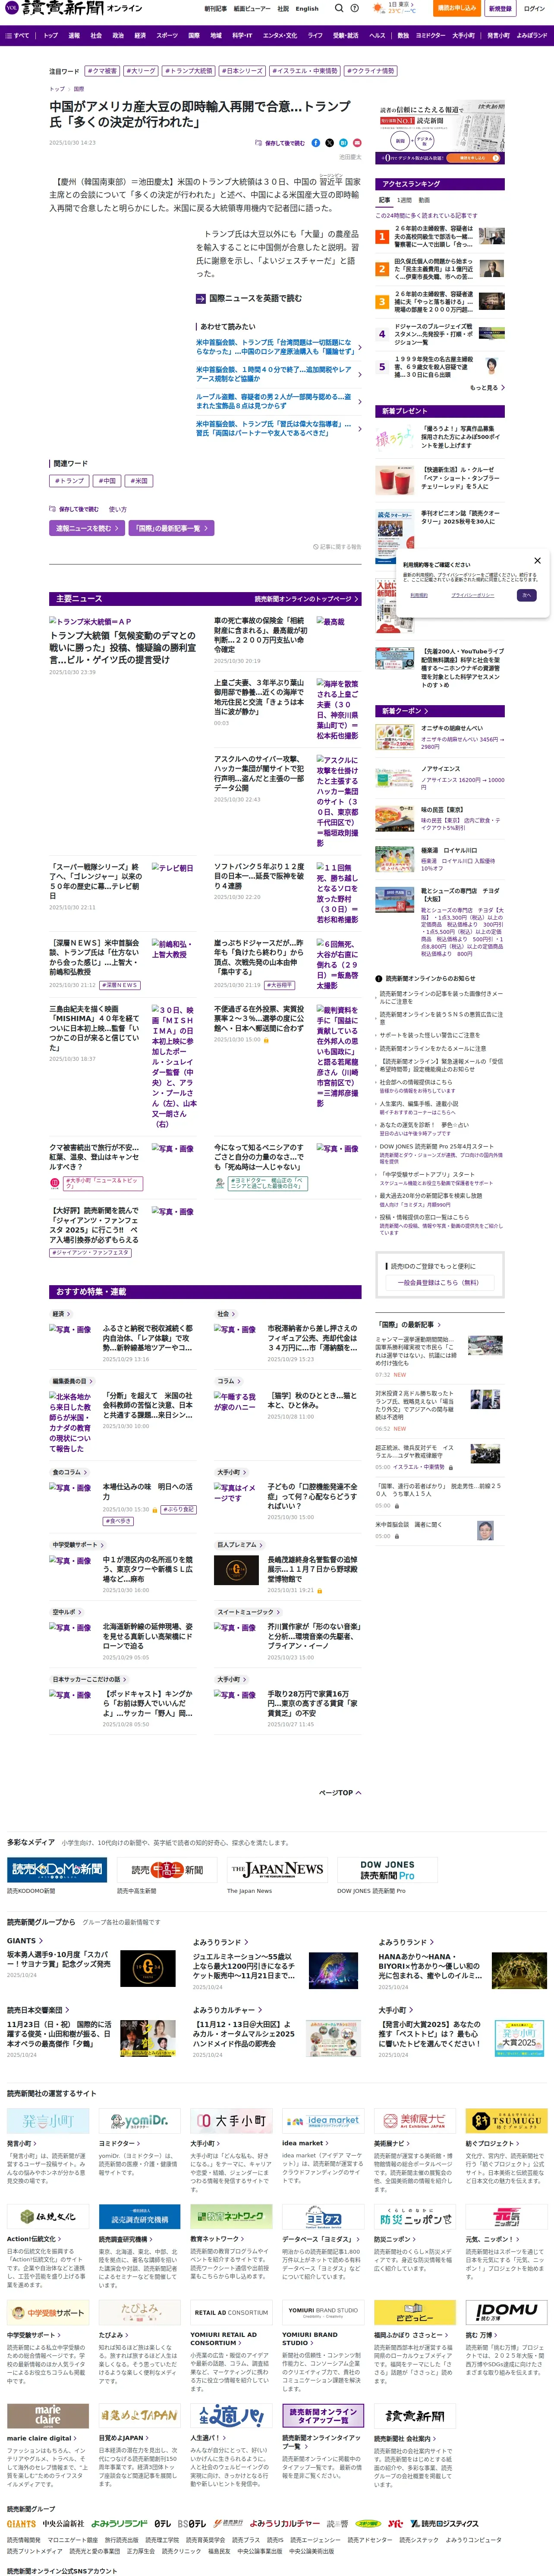554x2576 pixels.
Task: Open weather forecast for Tokyo in header
Action: [395, 8]
